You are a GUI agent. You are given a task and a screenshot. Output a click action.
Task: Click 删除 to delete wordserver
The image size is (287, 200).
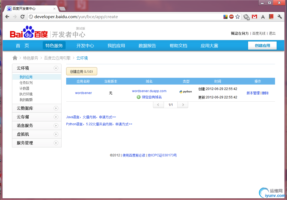[265, 93]
